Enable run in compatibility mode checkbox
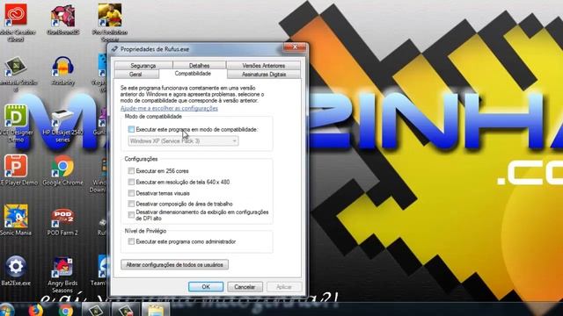The width and height of the screenshot is (563, 316). click(131, 129)
